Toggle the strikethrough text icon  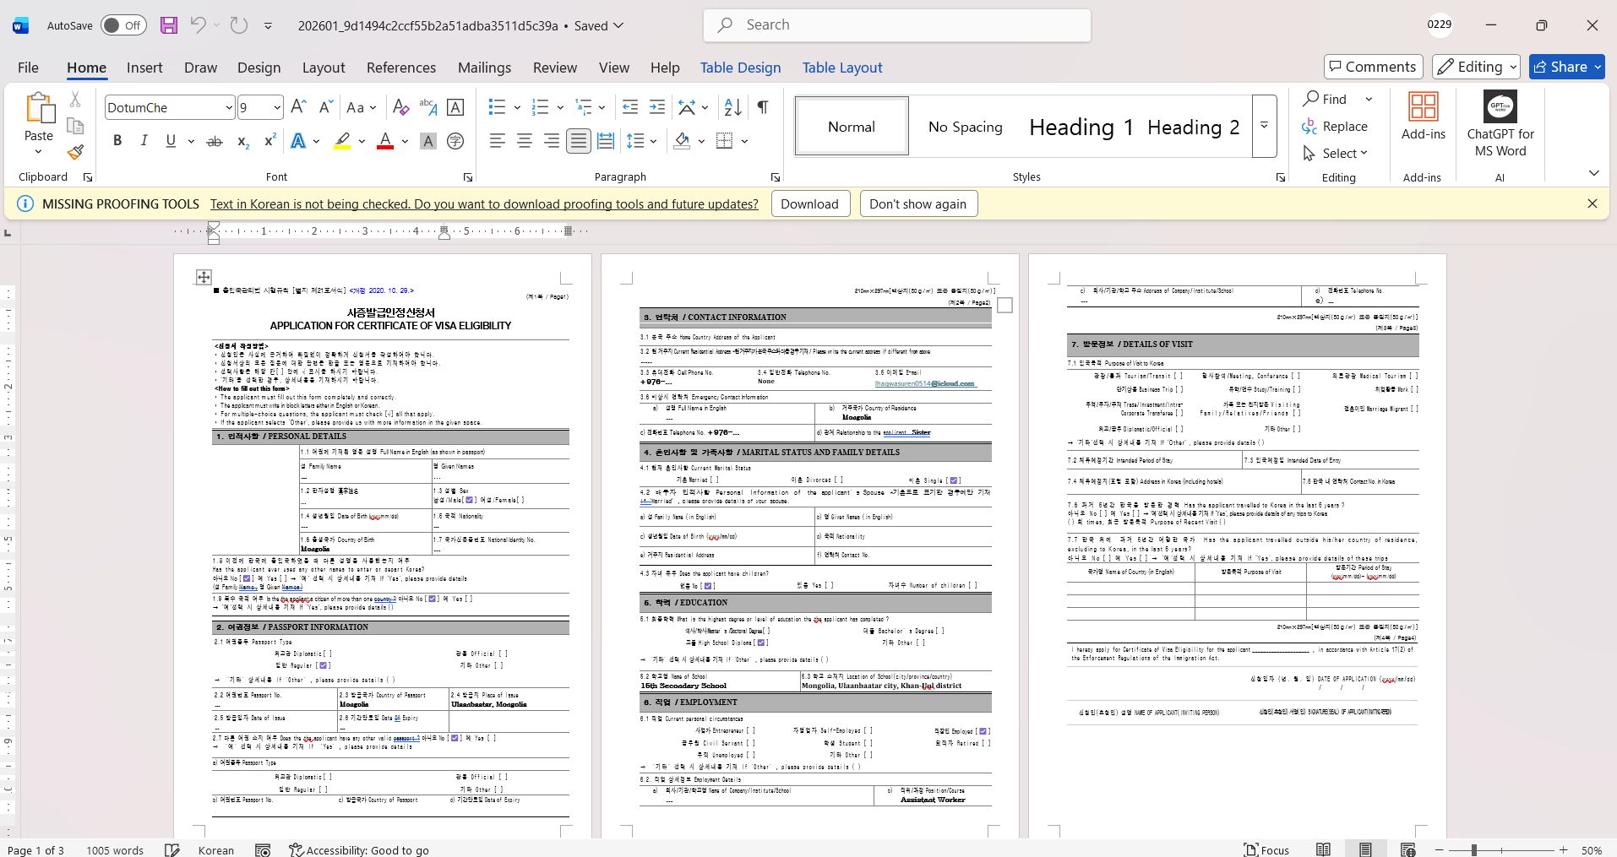[x=215, y=141]
